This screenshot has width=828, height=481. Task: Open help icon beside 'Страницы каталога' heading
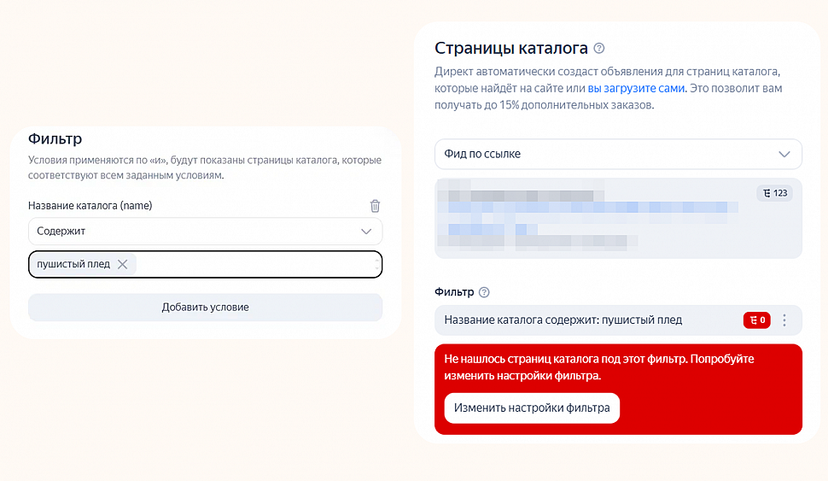coord(599,48)
